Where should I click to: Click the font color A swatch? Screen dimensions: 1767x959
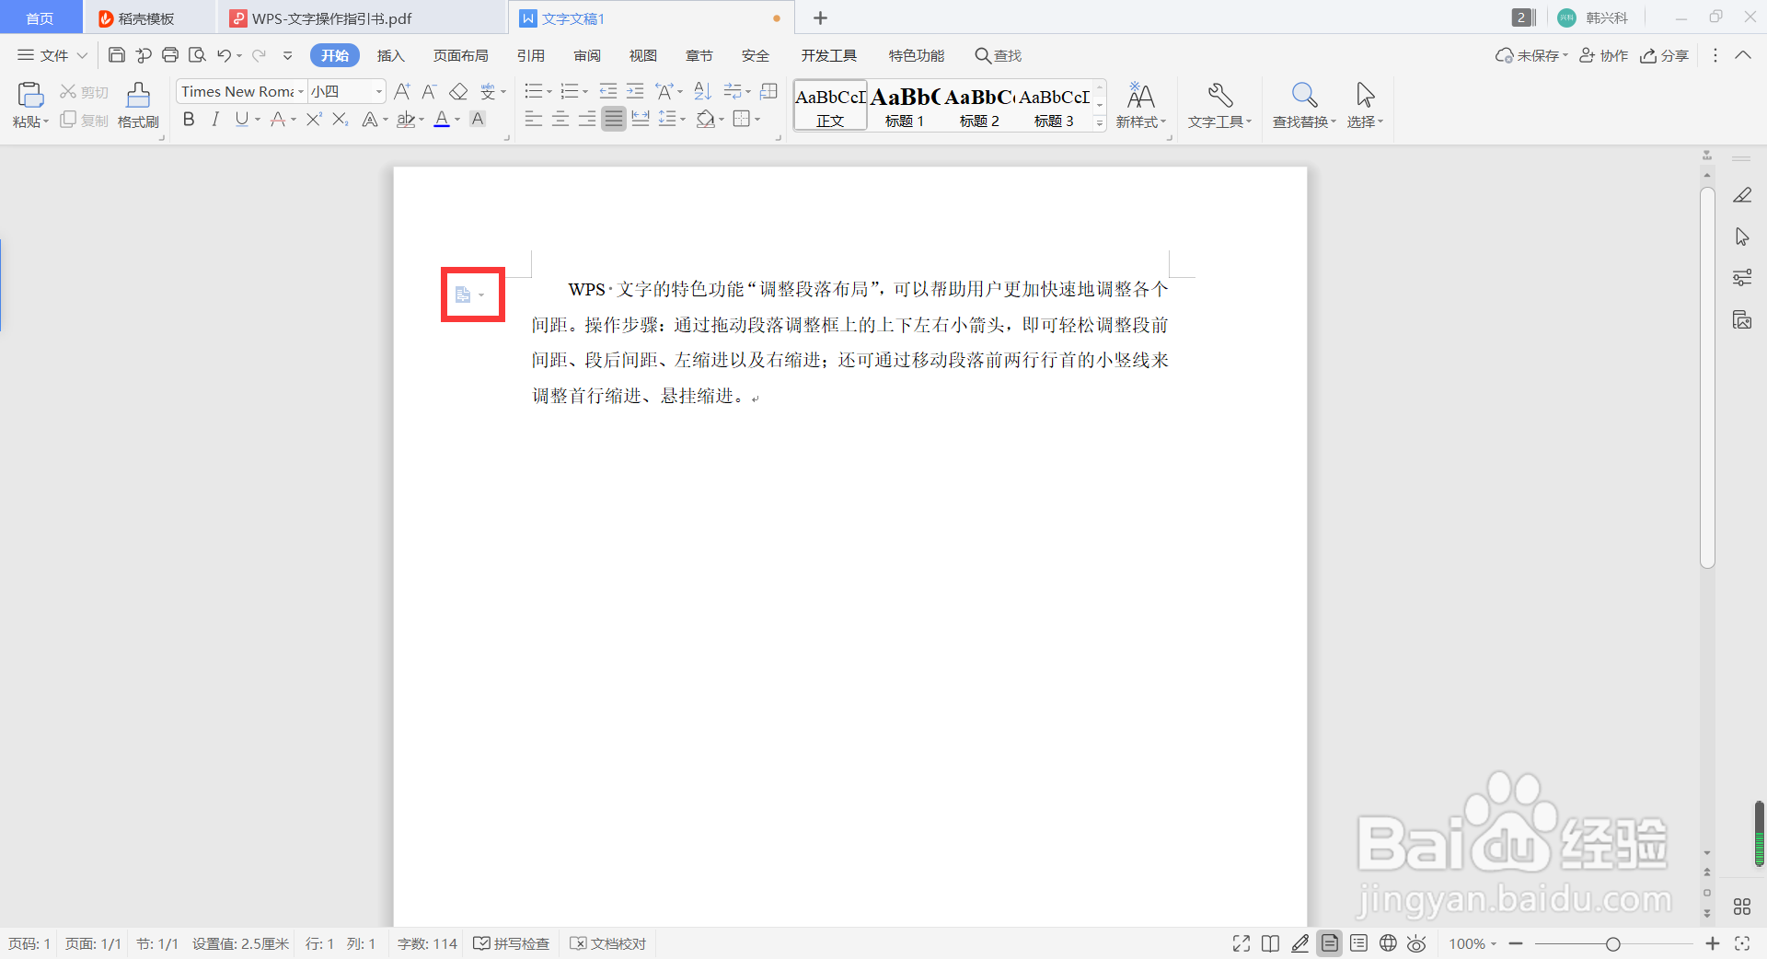coord(442,119)
